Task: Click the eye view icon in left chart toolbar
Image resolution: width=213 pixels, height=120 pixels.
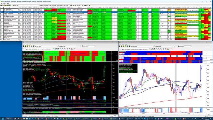Action: coord(54,49)
